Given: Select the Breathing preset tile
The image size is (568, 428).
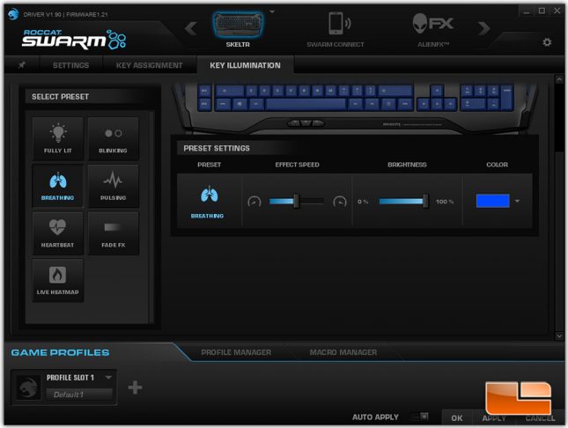Looking at the screenshot, I should [x=58, y=186].
